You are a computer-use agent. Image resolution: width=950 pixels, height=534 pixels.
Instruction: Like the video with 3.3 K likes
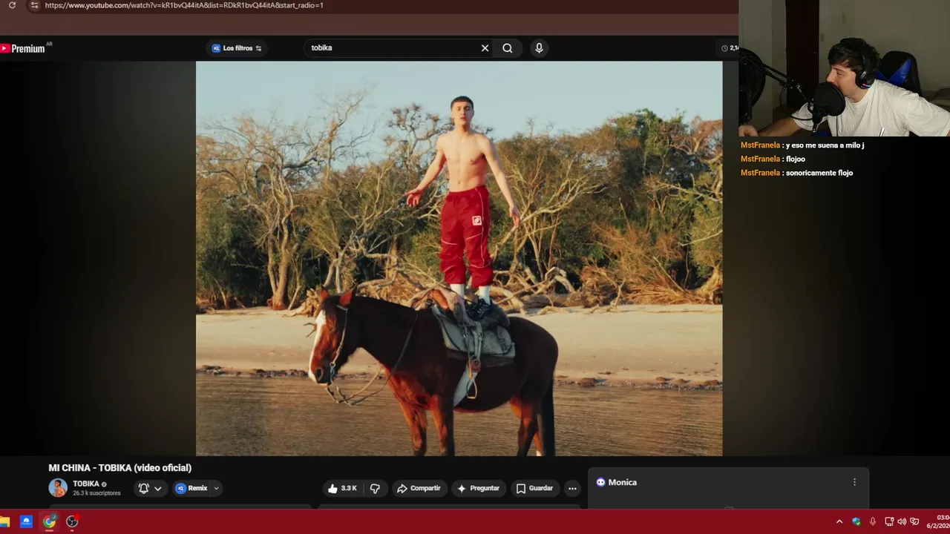click(x=342, y=488)
